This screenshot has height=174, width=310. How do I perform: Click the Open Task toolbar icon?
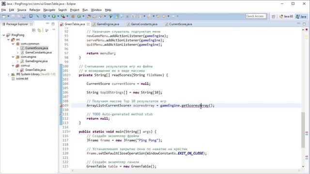94,16
